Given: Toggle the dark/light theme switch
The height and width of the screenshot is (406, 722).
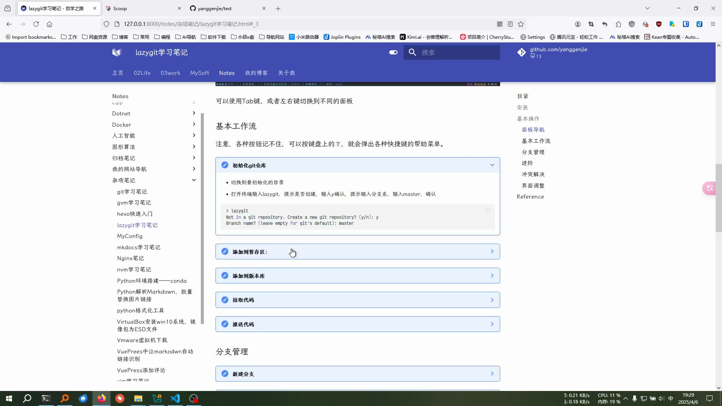Looking at the screenshot, I should 393,52.
